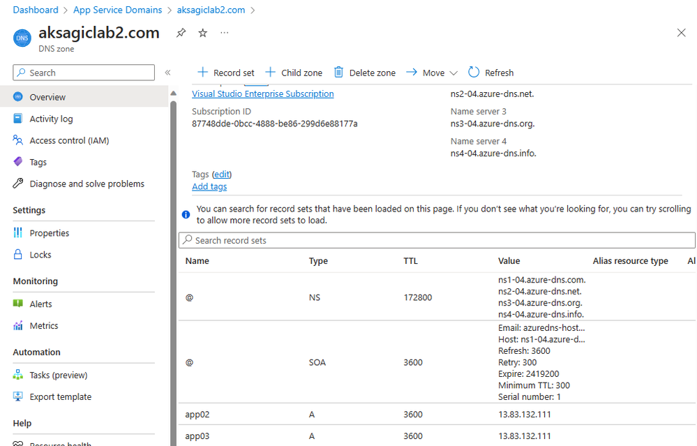Mark the DNS zone as favorite with star
The height and width of the screenshot is (446, 697).
click(x=203, y=33)
